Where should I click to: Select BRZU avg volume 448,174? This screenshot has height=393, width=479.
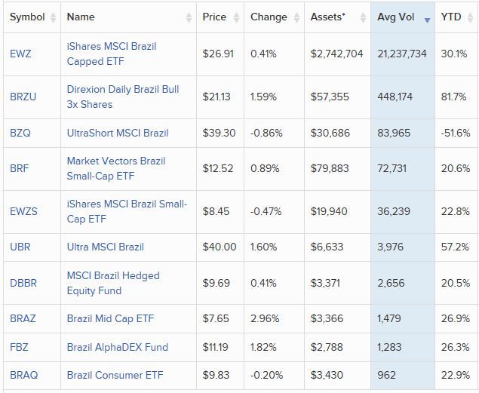[395, 97]
